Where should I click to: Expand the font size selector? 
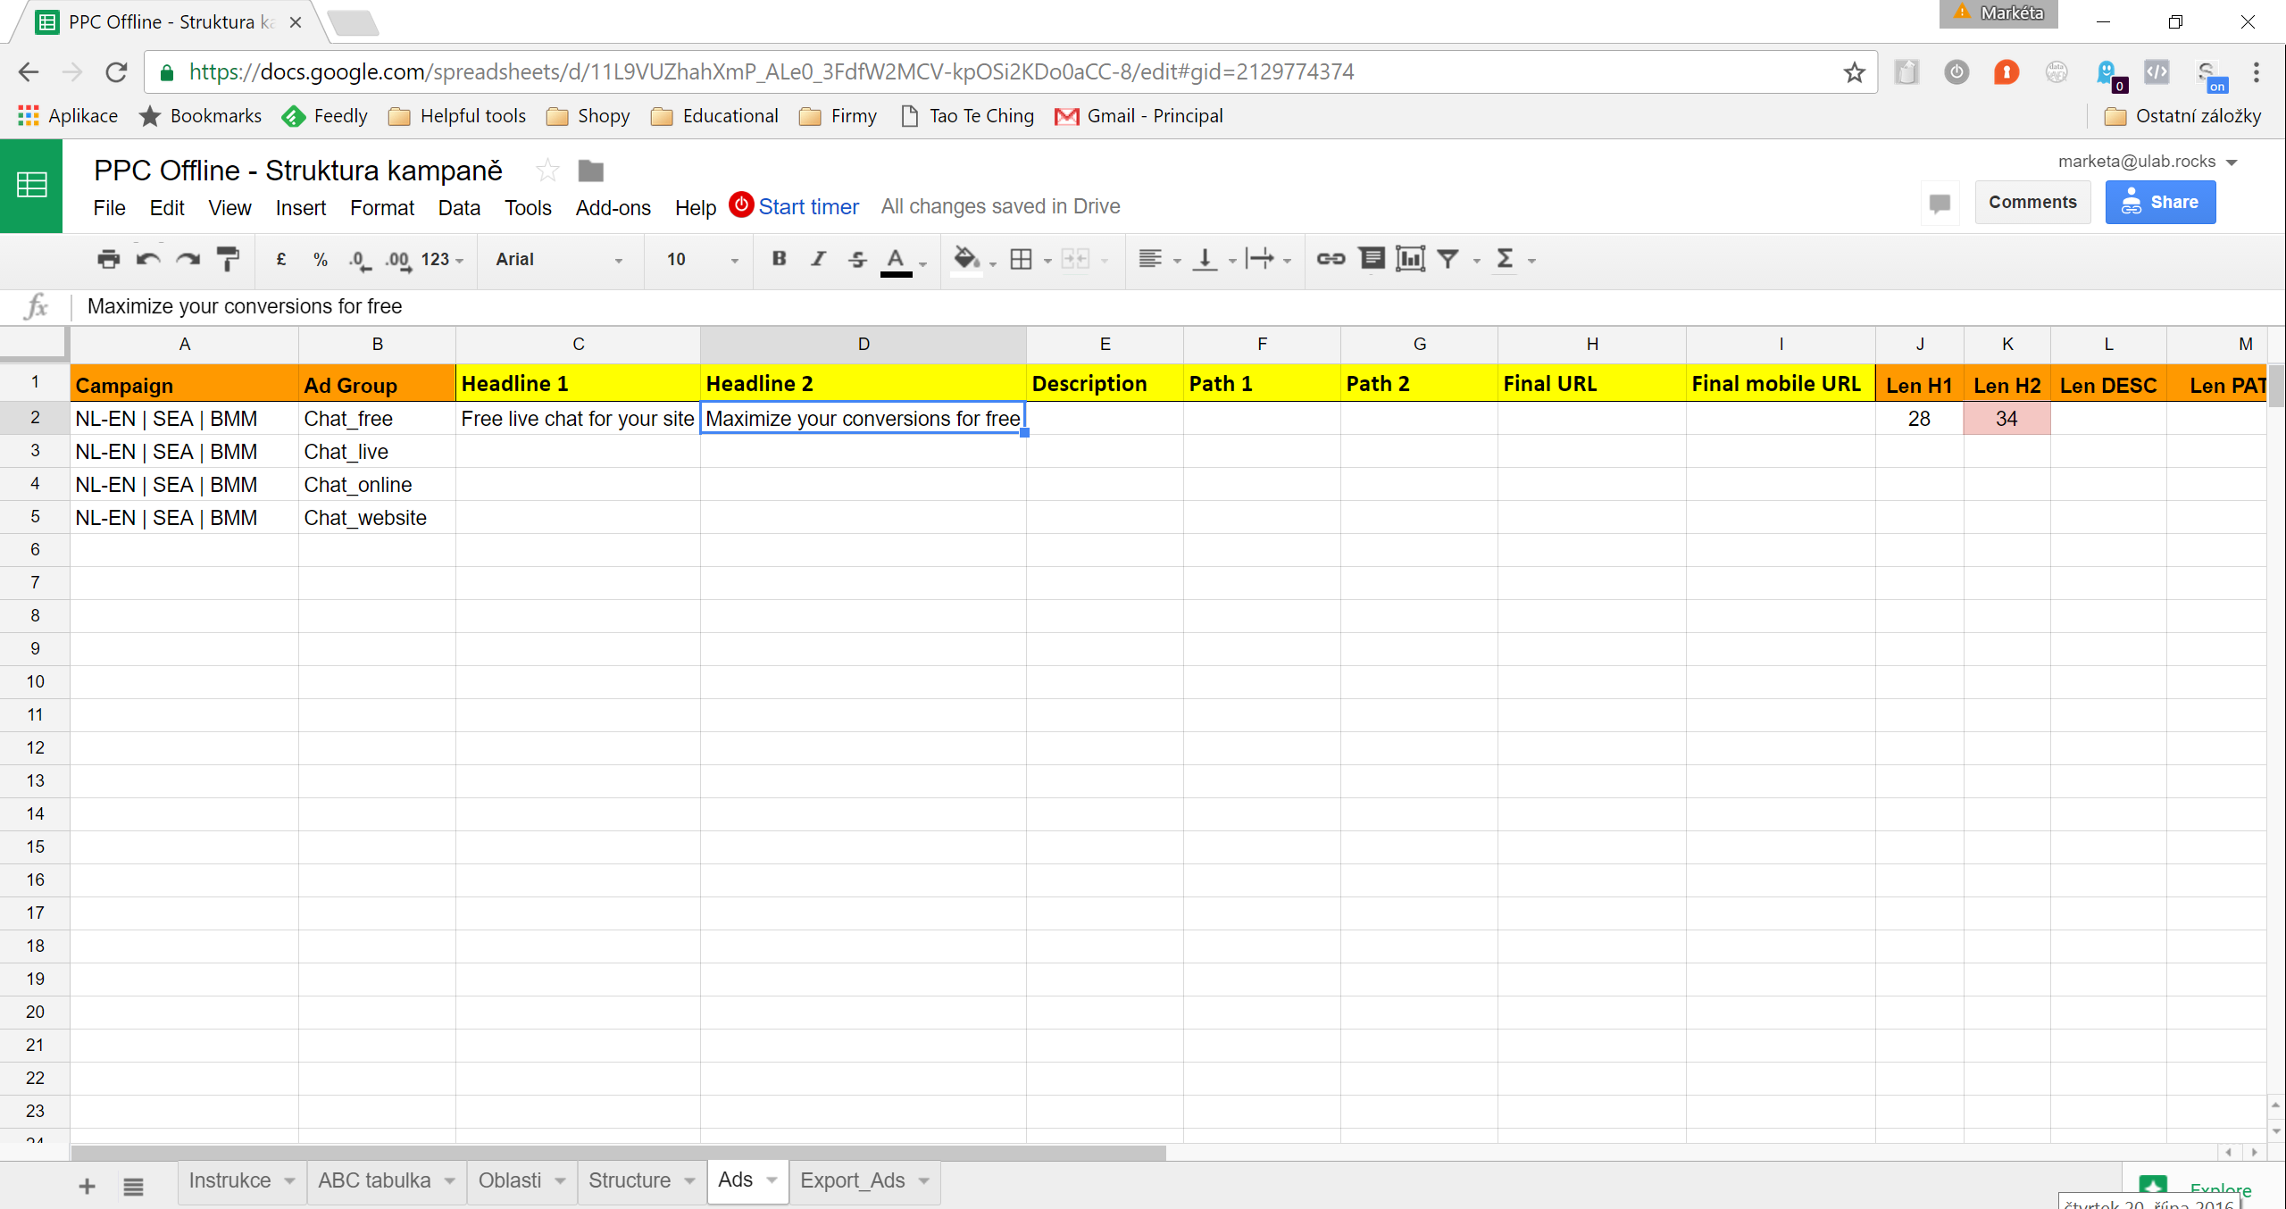pyautogui.click(x=731, y=260)
